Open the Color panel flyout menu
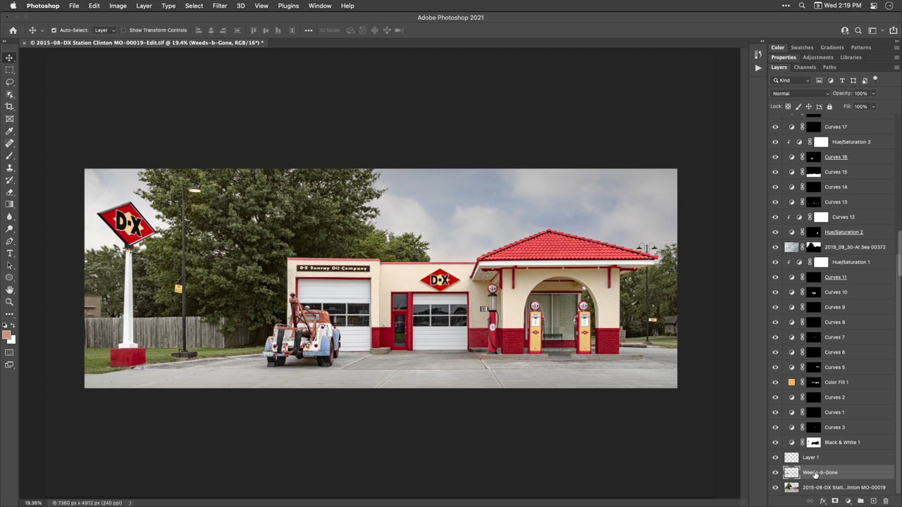The height and width of the screenshot is (507, 902). 896,47
